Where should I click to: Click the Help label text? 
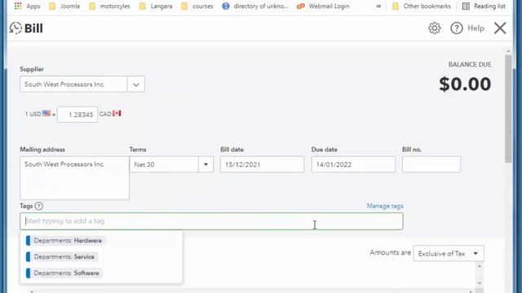click(x=476, y=28)
